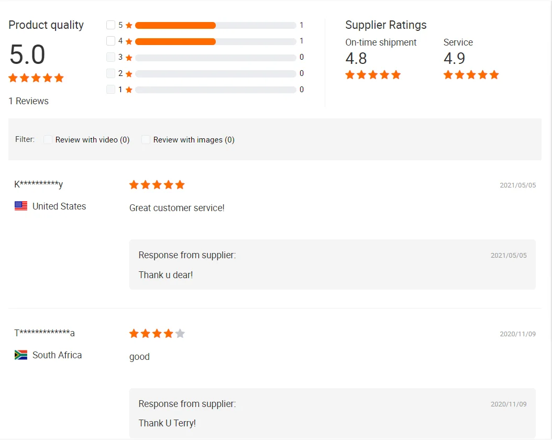The image size is (552, 440).
Task: Click the Service rating stars
Action: pyautogui.click(x=471, y=75)
